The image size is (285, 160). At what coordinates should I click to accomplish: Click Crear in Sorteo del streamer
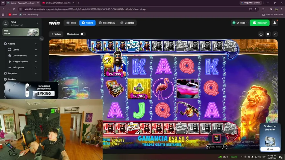270,149
